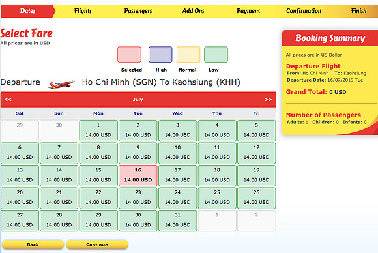Screen dimensions: 378x253
Task: Open the Passengers step tab
Action: pos(138,11)
